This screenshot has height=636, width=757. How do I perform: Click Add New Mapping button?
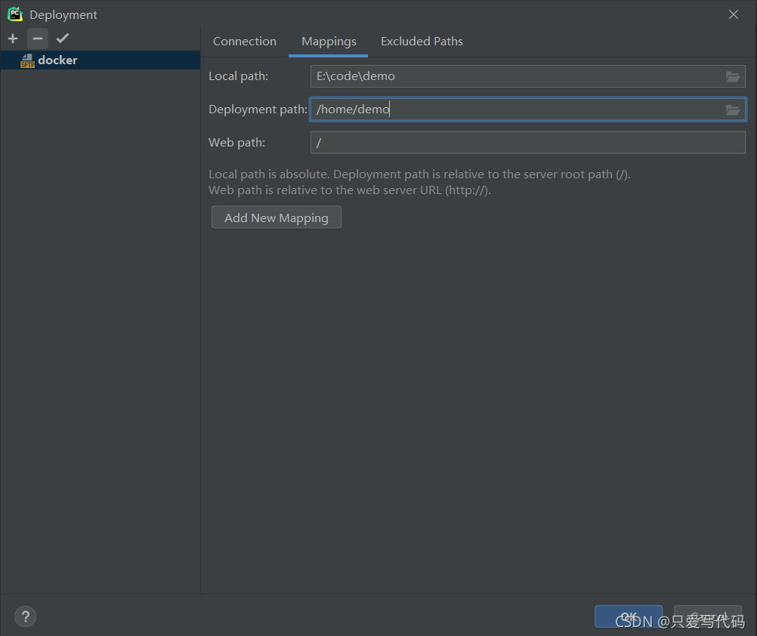point(277,217)
